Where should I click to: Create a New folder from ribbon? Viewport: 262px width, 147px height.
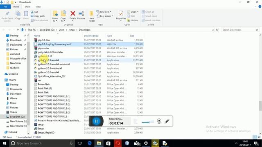click(92, 16)
